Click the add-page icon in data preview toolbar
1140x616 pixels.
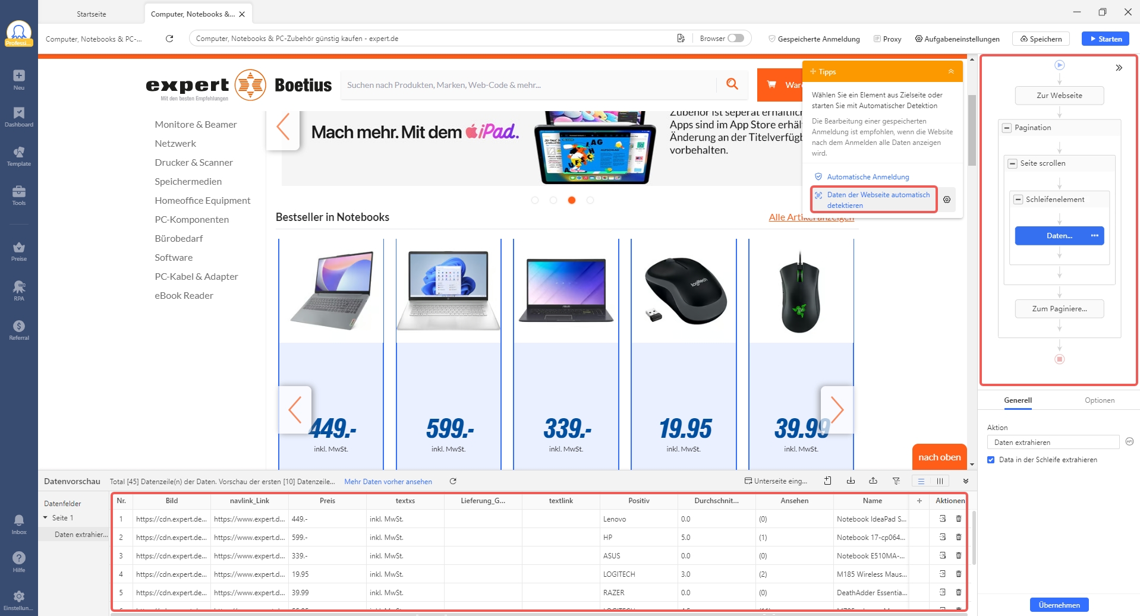point(827,481)
